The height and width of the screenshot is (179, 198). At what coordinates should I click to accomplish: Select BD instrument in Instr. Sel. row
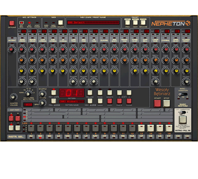pyautogui.click(x=40, y=136)
